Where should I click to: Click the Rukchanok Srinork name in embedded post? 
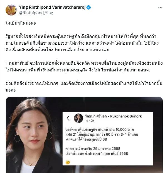[113, 116]
